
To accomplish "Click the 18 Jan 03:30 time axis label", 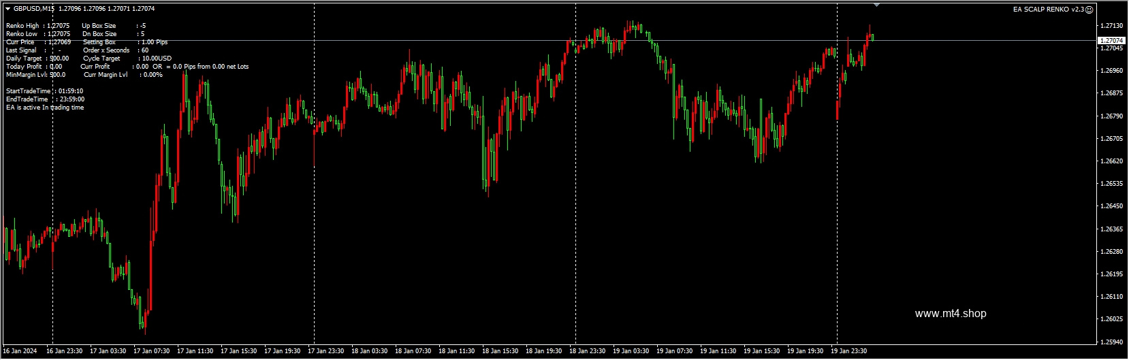I will pos(369,351).
